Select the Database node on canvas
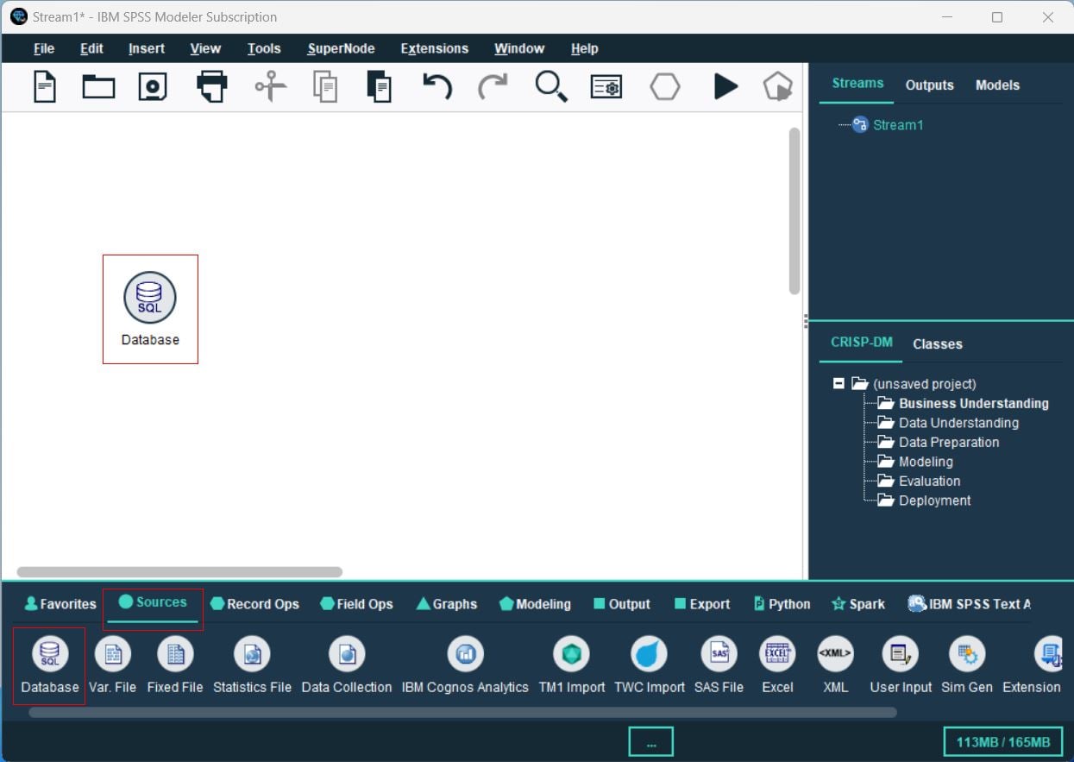This screenshot has width=1074, height=762. click(150, 299)
